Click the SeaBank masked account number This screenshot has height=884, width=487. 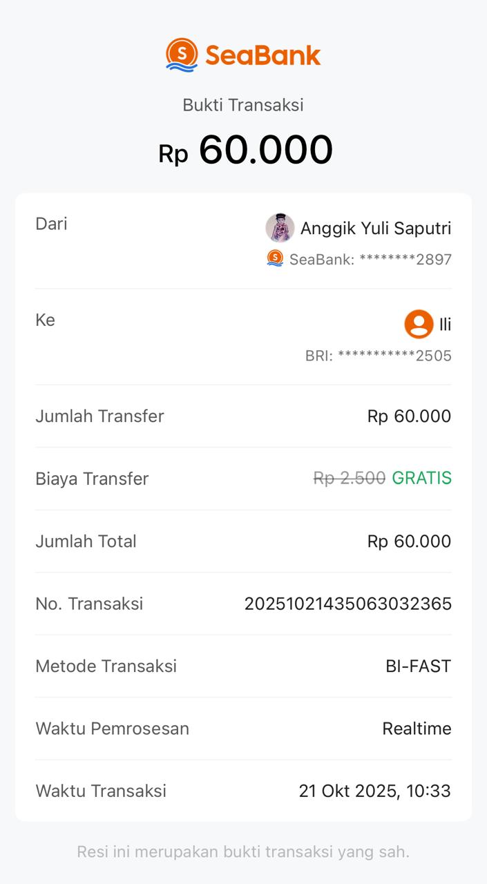[x=370, y=260]
